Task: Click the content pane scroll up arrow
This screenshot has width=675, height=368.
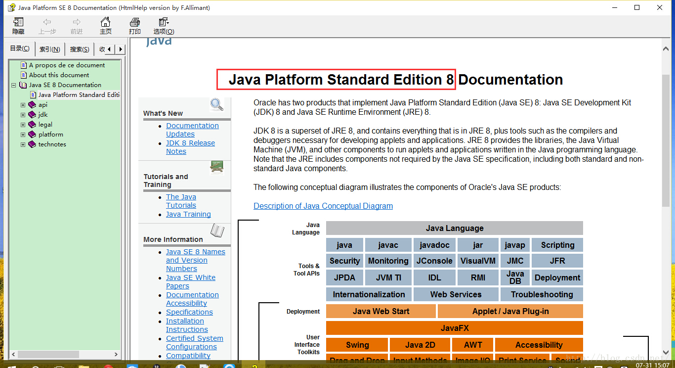Action: click(666, 49)
